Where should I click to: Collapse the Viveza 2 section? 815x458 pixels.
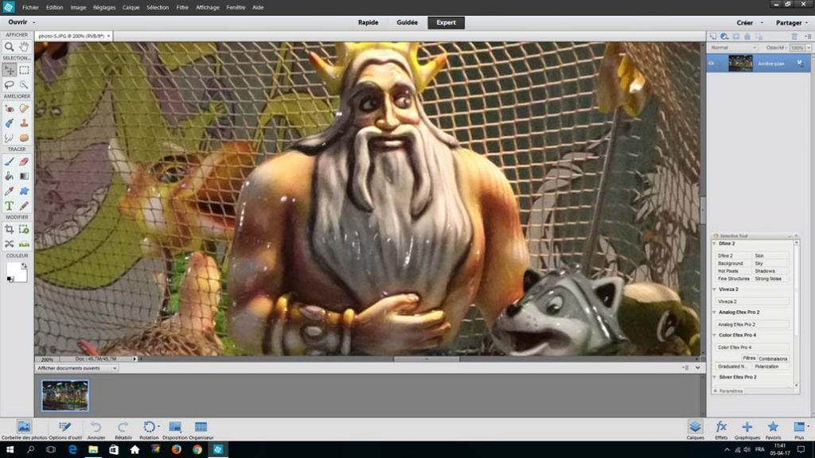coord(716,289)
